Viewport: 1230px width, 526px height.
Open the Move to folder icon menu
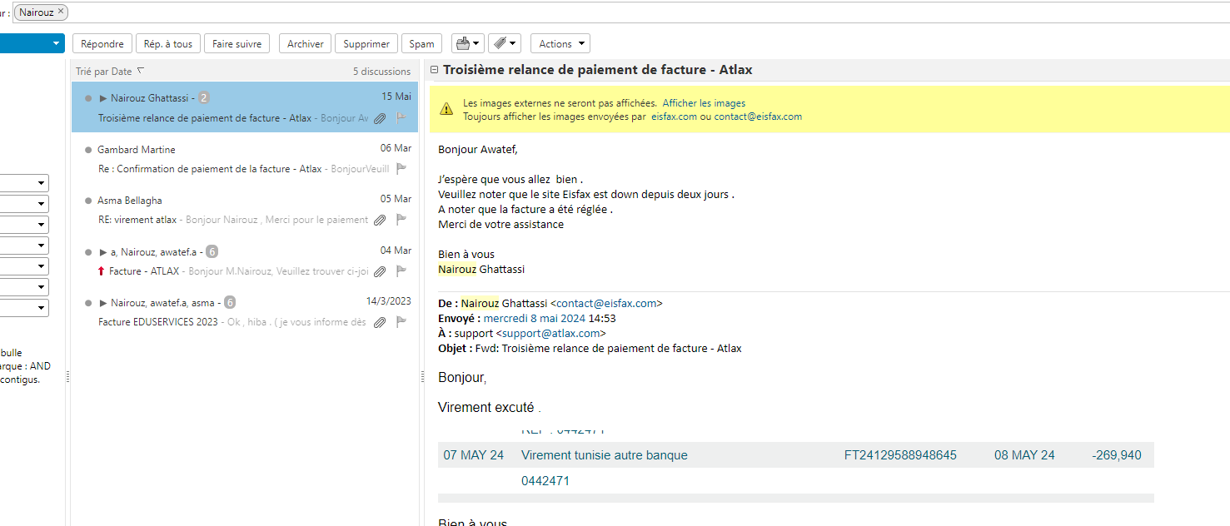click(x=466, y=44)
